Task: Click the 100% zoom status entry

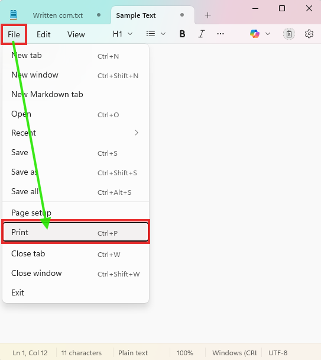Action: [185, 353]
